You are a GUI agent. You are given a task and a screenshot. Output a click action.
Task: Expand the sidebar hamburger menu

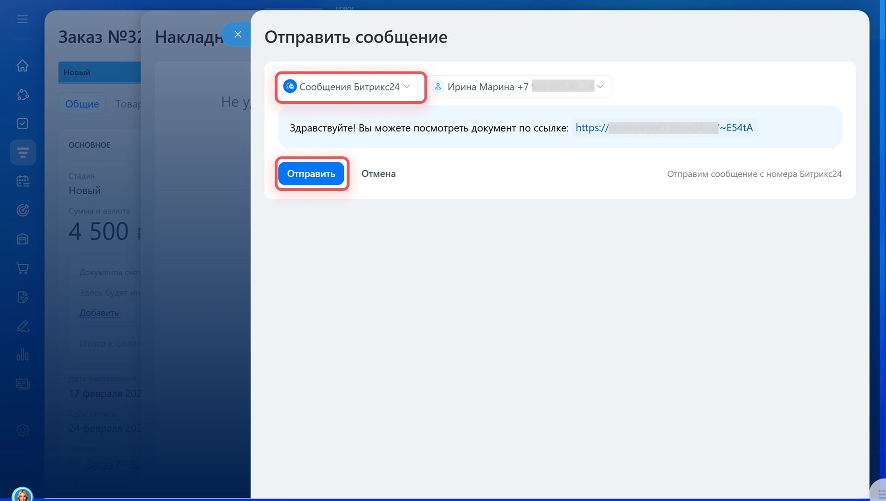pyautogui.click(x=23, y=19)
